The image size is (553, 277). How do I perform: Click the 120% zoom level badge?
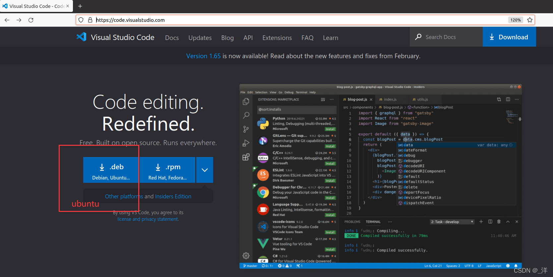[516, 20]
